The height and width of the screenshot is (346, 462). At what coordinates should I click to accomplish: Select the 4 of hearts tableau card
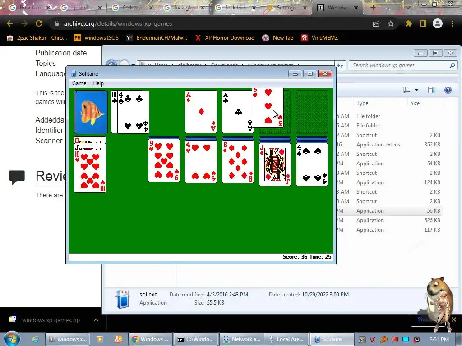click(x=201, y=162)
